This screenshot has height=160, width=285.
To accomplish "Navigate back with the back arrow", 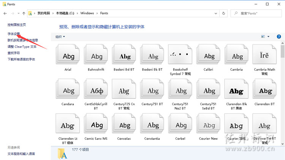I will 5,13.
